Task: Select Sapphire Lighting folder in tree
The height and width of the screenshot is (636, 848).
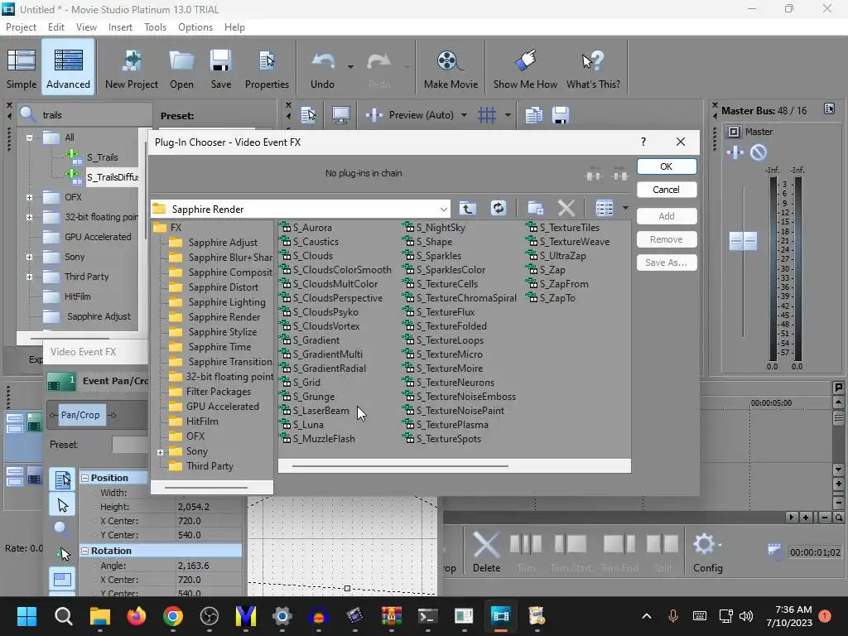Action: click(x=218, y=302)
